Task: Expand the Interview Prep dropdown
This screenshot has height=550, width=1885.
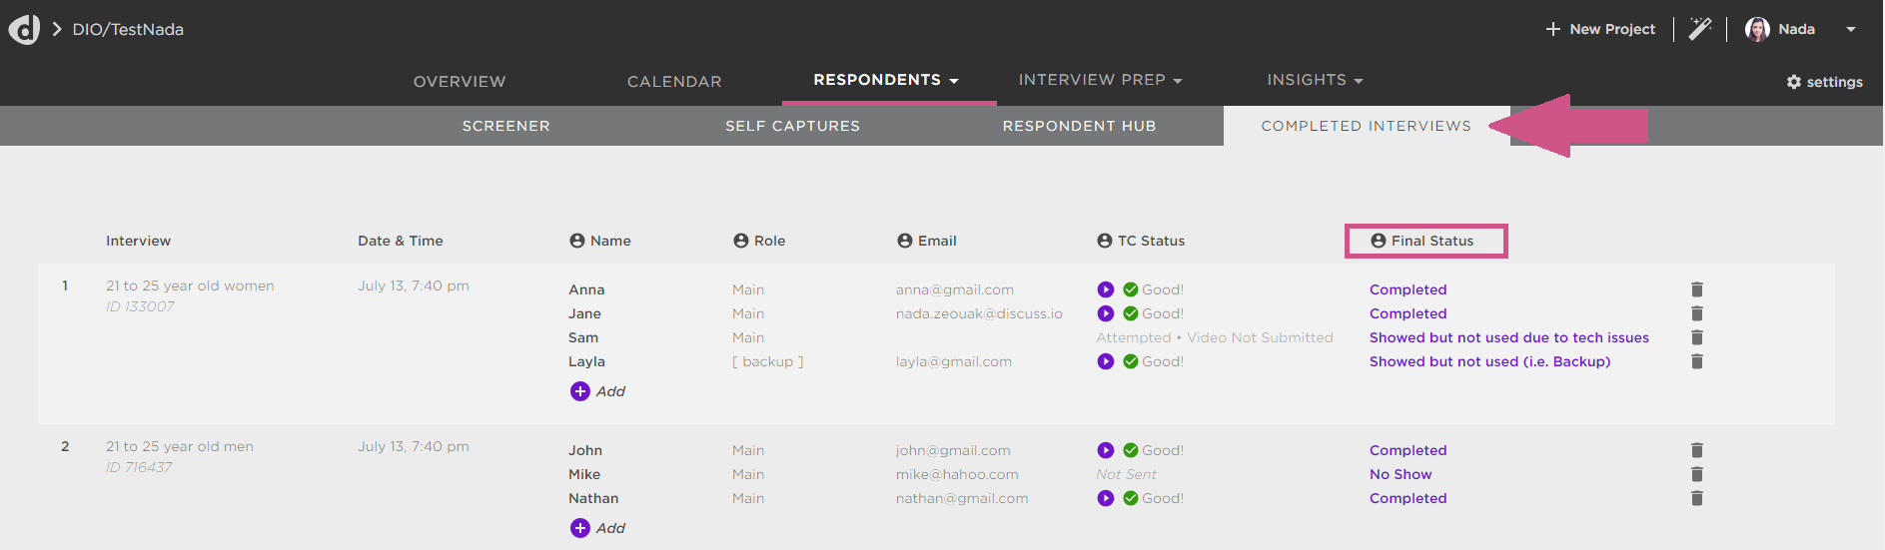Action: (x=1100, y=80)
